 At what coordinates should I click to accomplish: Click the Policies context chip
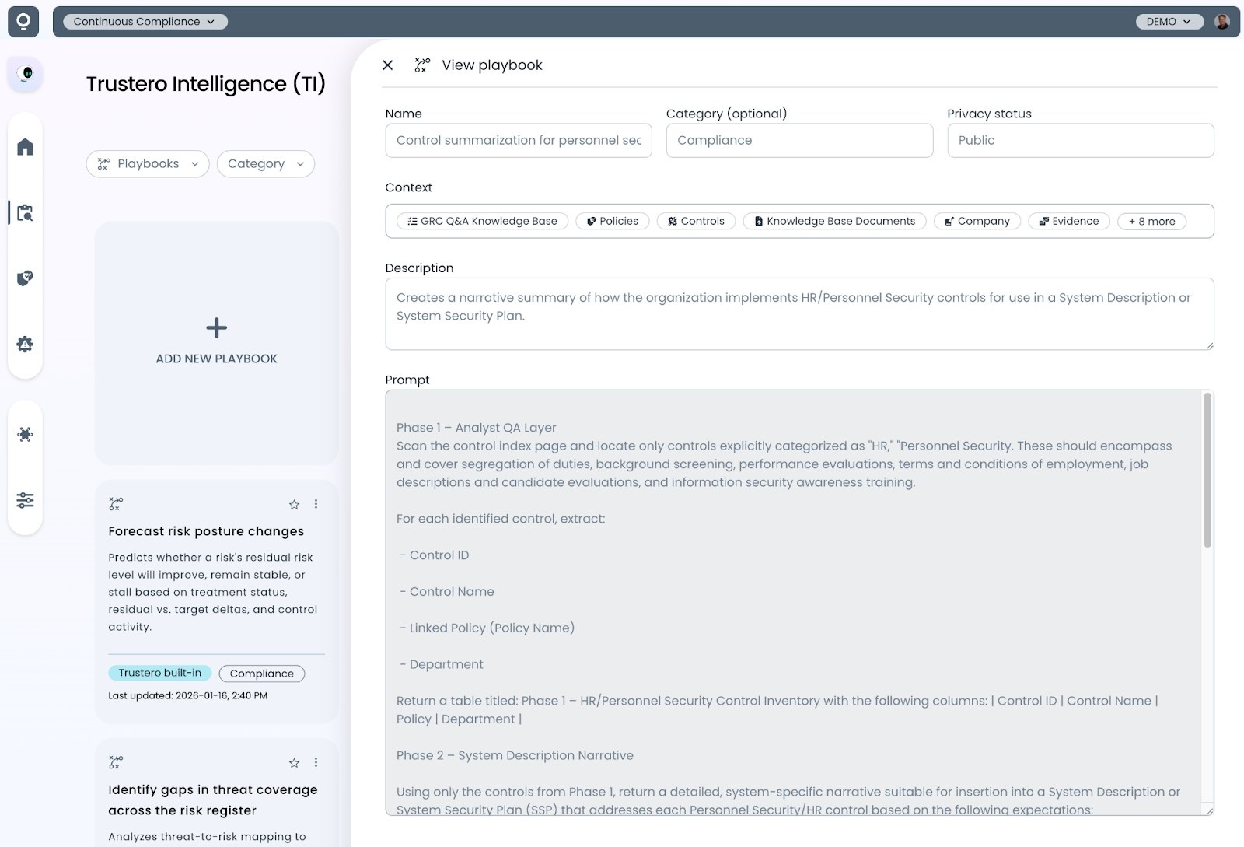[x=613, y=221]
